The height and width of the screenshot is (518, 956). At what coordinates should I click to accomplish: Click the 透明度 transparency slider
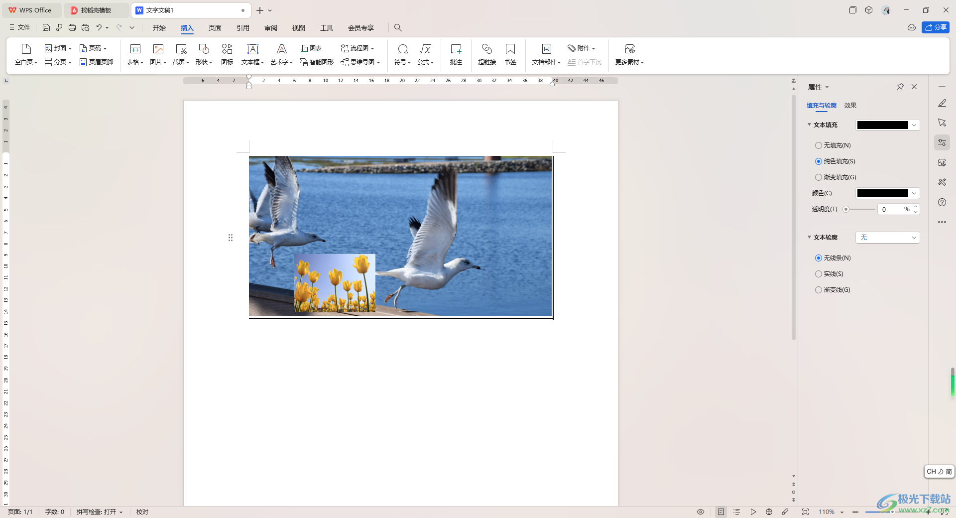point(859,210)
